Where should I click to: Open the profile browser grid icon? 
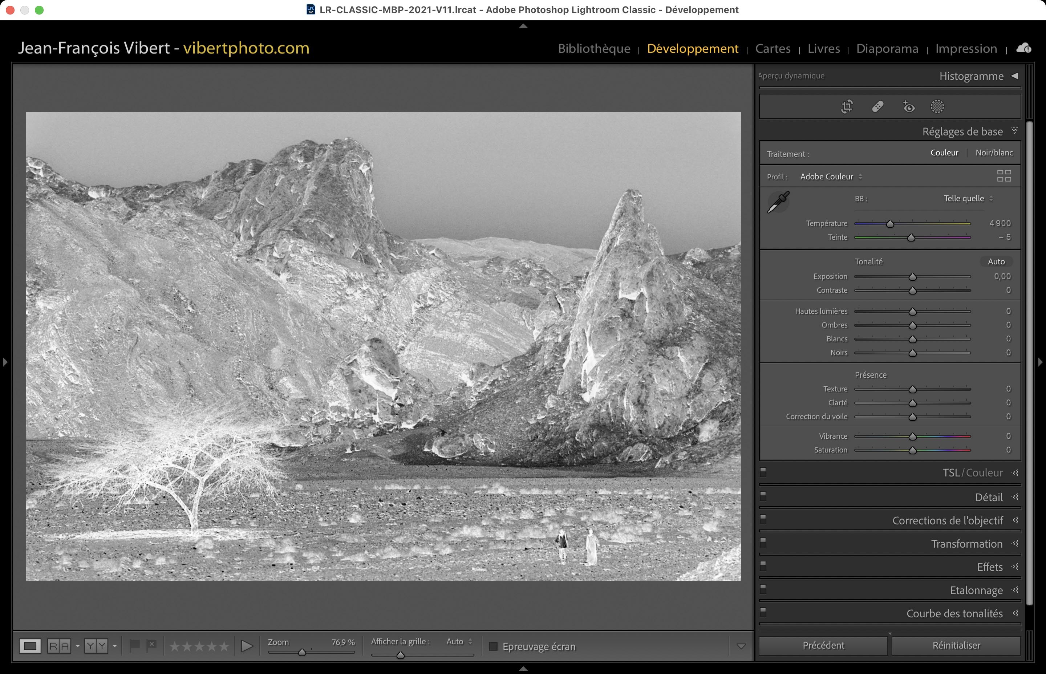(1004, 176)
